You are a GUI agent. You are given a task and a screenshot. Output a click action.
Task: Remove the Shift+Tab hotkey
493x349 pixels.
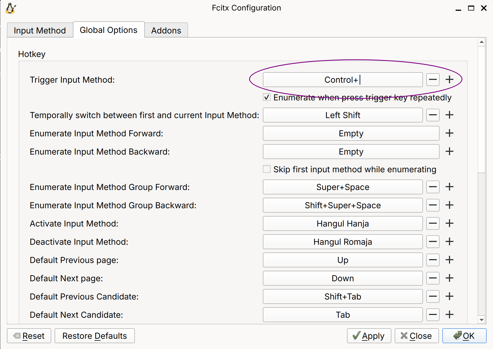(x=433, y=296)
